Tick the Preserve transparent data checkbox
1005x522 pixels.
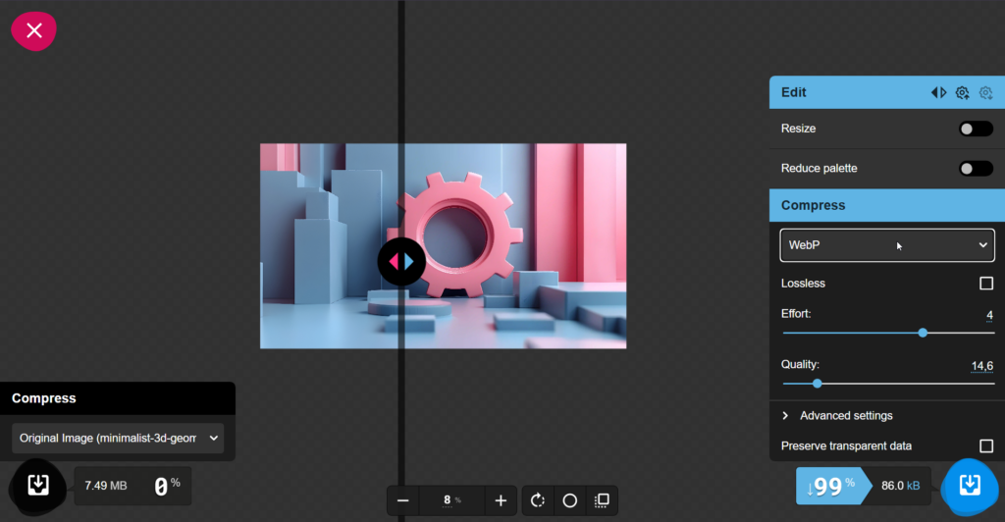pos(986,446)
